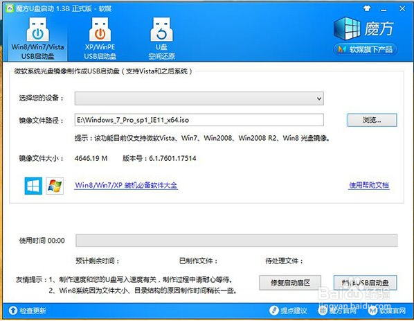414x321 pixels.
Task: Click the 提点建议 pencil icon
Action: tap(274, 311)
